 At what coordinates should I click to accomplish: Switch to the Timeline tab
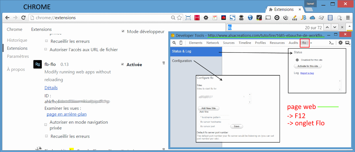[245, 43]
